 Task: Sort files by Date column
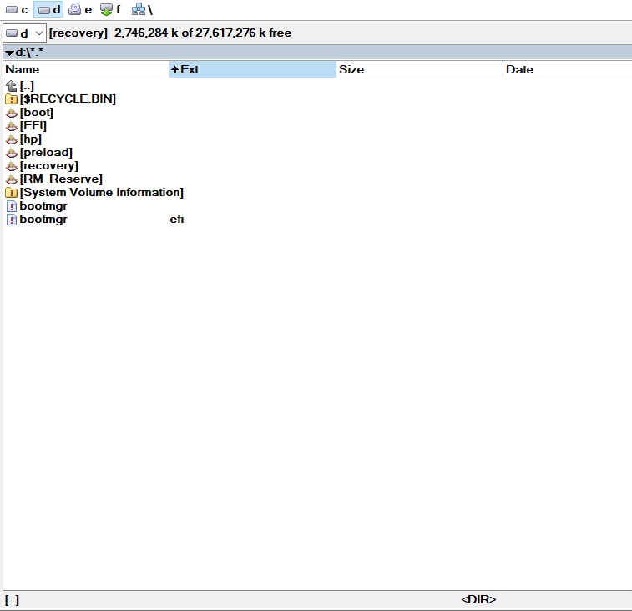point(568,69)
